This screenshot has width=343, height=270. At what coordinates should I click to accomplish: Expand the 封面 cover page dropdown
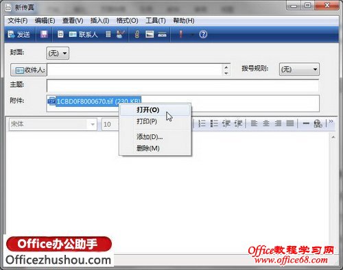tap(58, 53)
